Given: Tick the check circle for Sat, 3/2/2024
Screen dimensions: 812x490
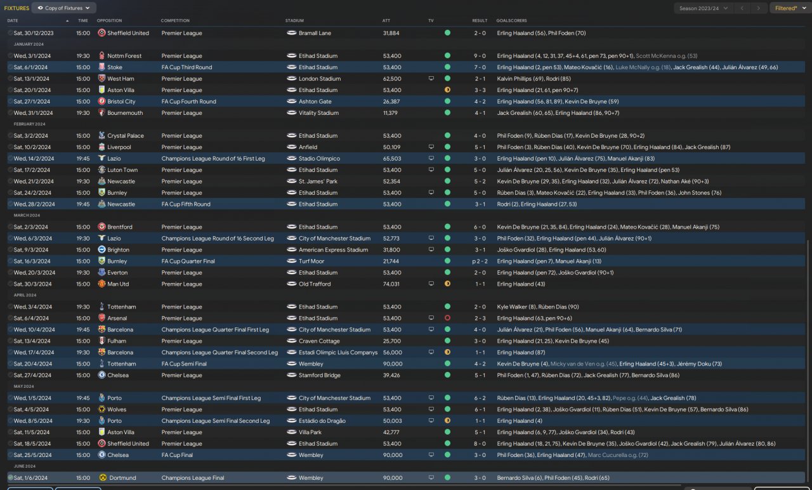Looking at the screenshot, I should point(10,136).
